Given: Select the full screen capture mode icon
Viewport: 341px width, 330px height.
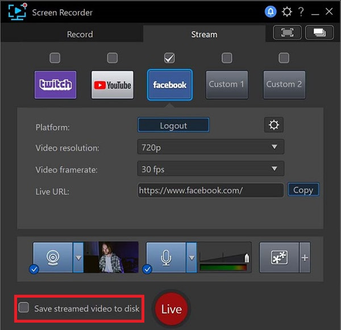Looking at the screenshot, I should (x=287, y=32).
